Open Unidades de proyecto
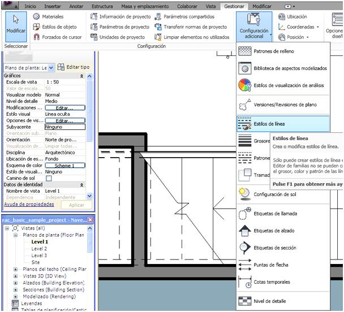This screenshot has width=344, height=312. click(121, 37)
